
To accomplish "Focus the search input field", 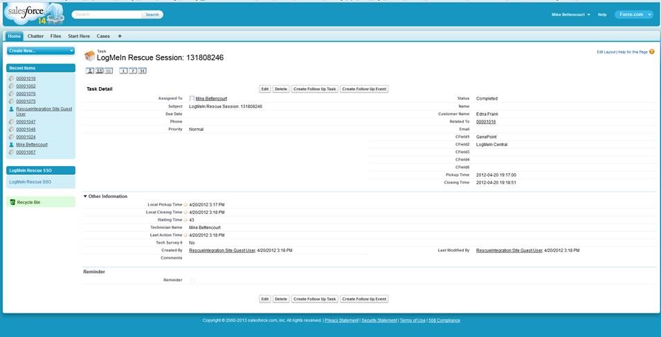I will point(107,15).
